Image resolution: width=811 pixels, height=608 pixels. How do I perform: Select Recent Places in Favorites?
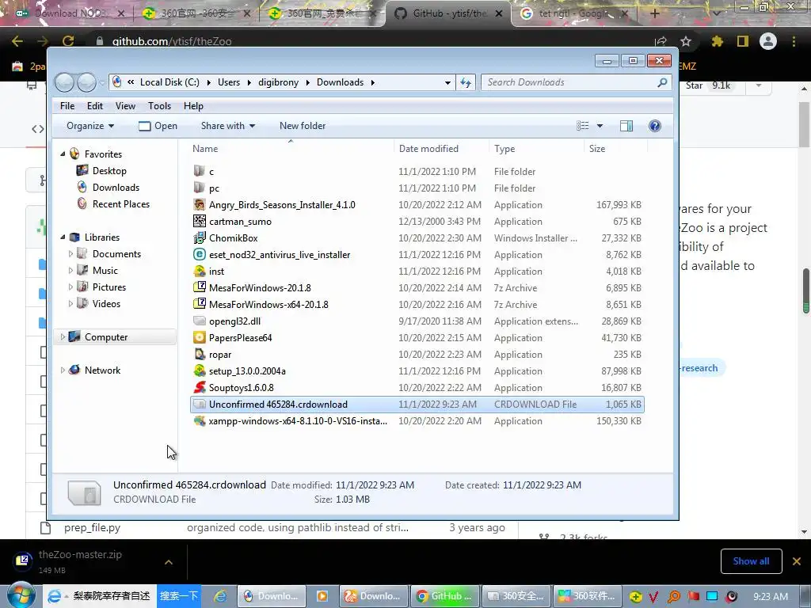pyautogui.click(x=120, y=203)
